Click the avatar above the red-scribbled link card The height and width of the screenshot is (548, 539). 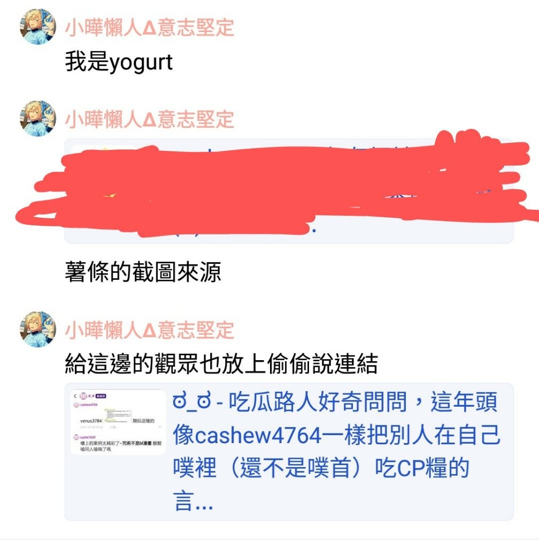coord(38,118)
